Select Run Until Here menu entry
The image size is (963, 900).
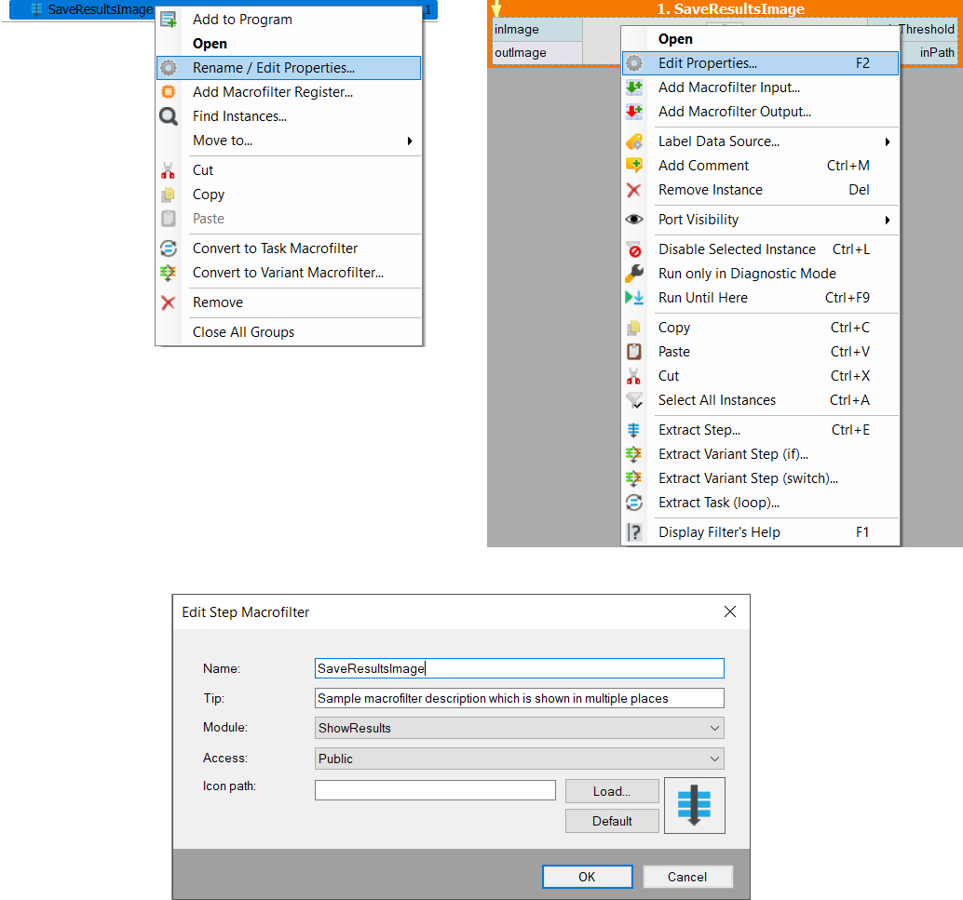[x=703, y=298]
